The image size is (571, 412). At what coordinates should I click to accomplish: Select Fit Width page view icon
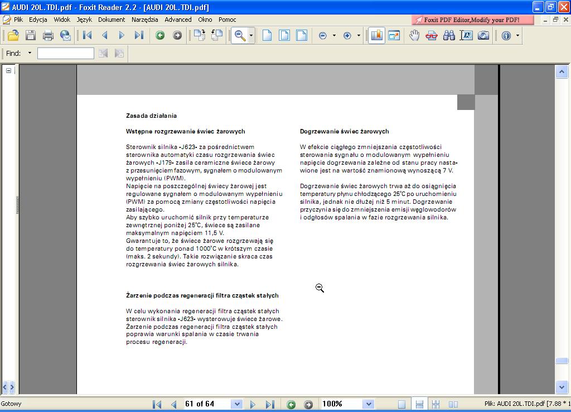tap(302, 35)
